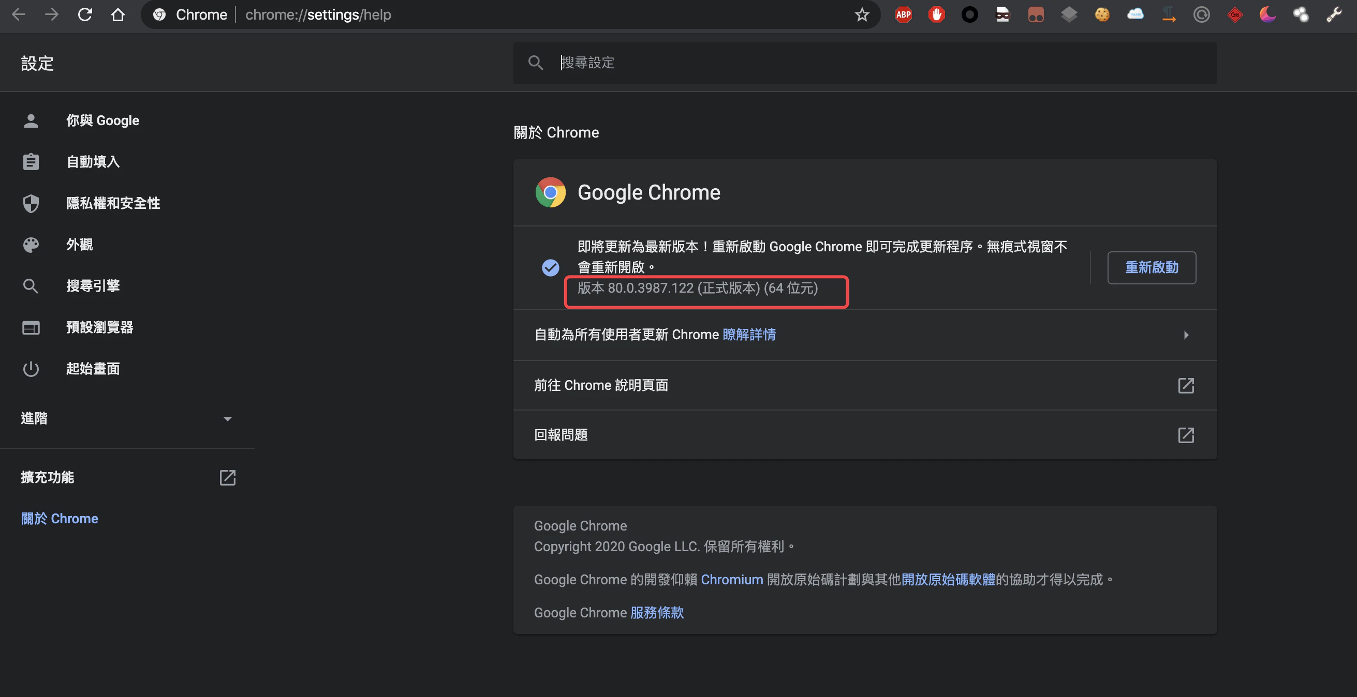Click the magnifier icon in settings search
The image size is (1357, 697).
(x=535, y=63)
